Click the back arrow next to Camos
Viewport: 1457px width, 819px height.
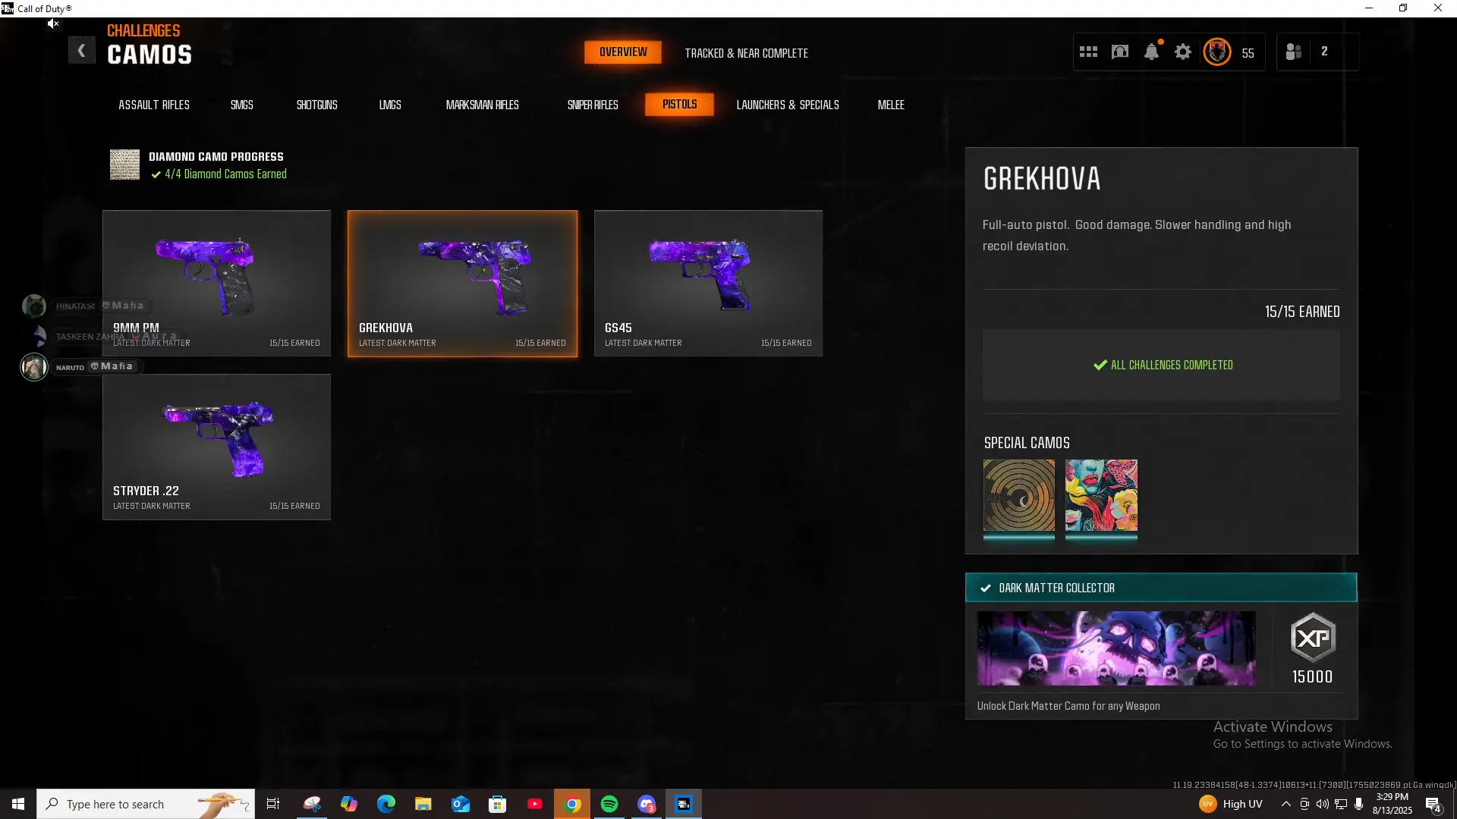click(81, 51)
